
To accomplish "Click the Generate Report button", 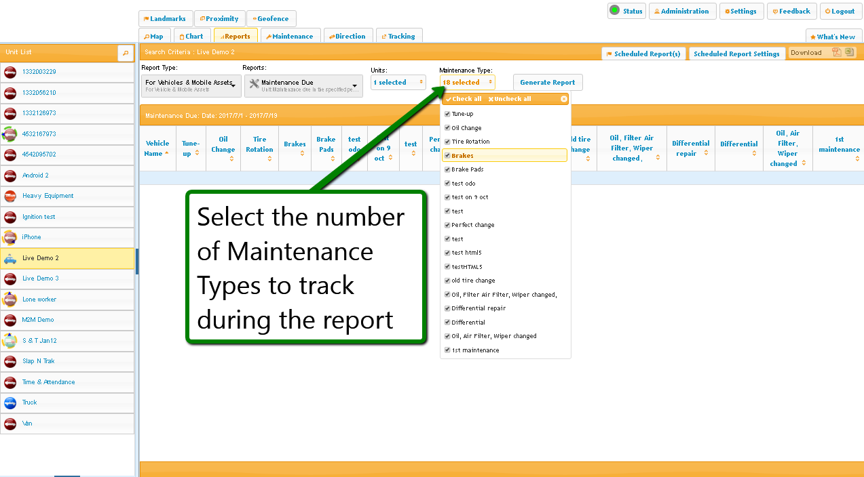I will 547,83.
